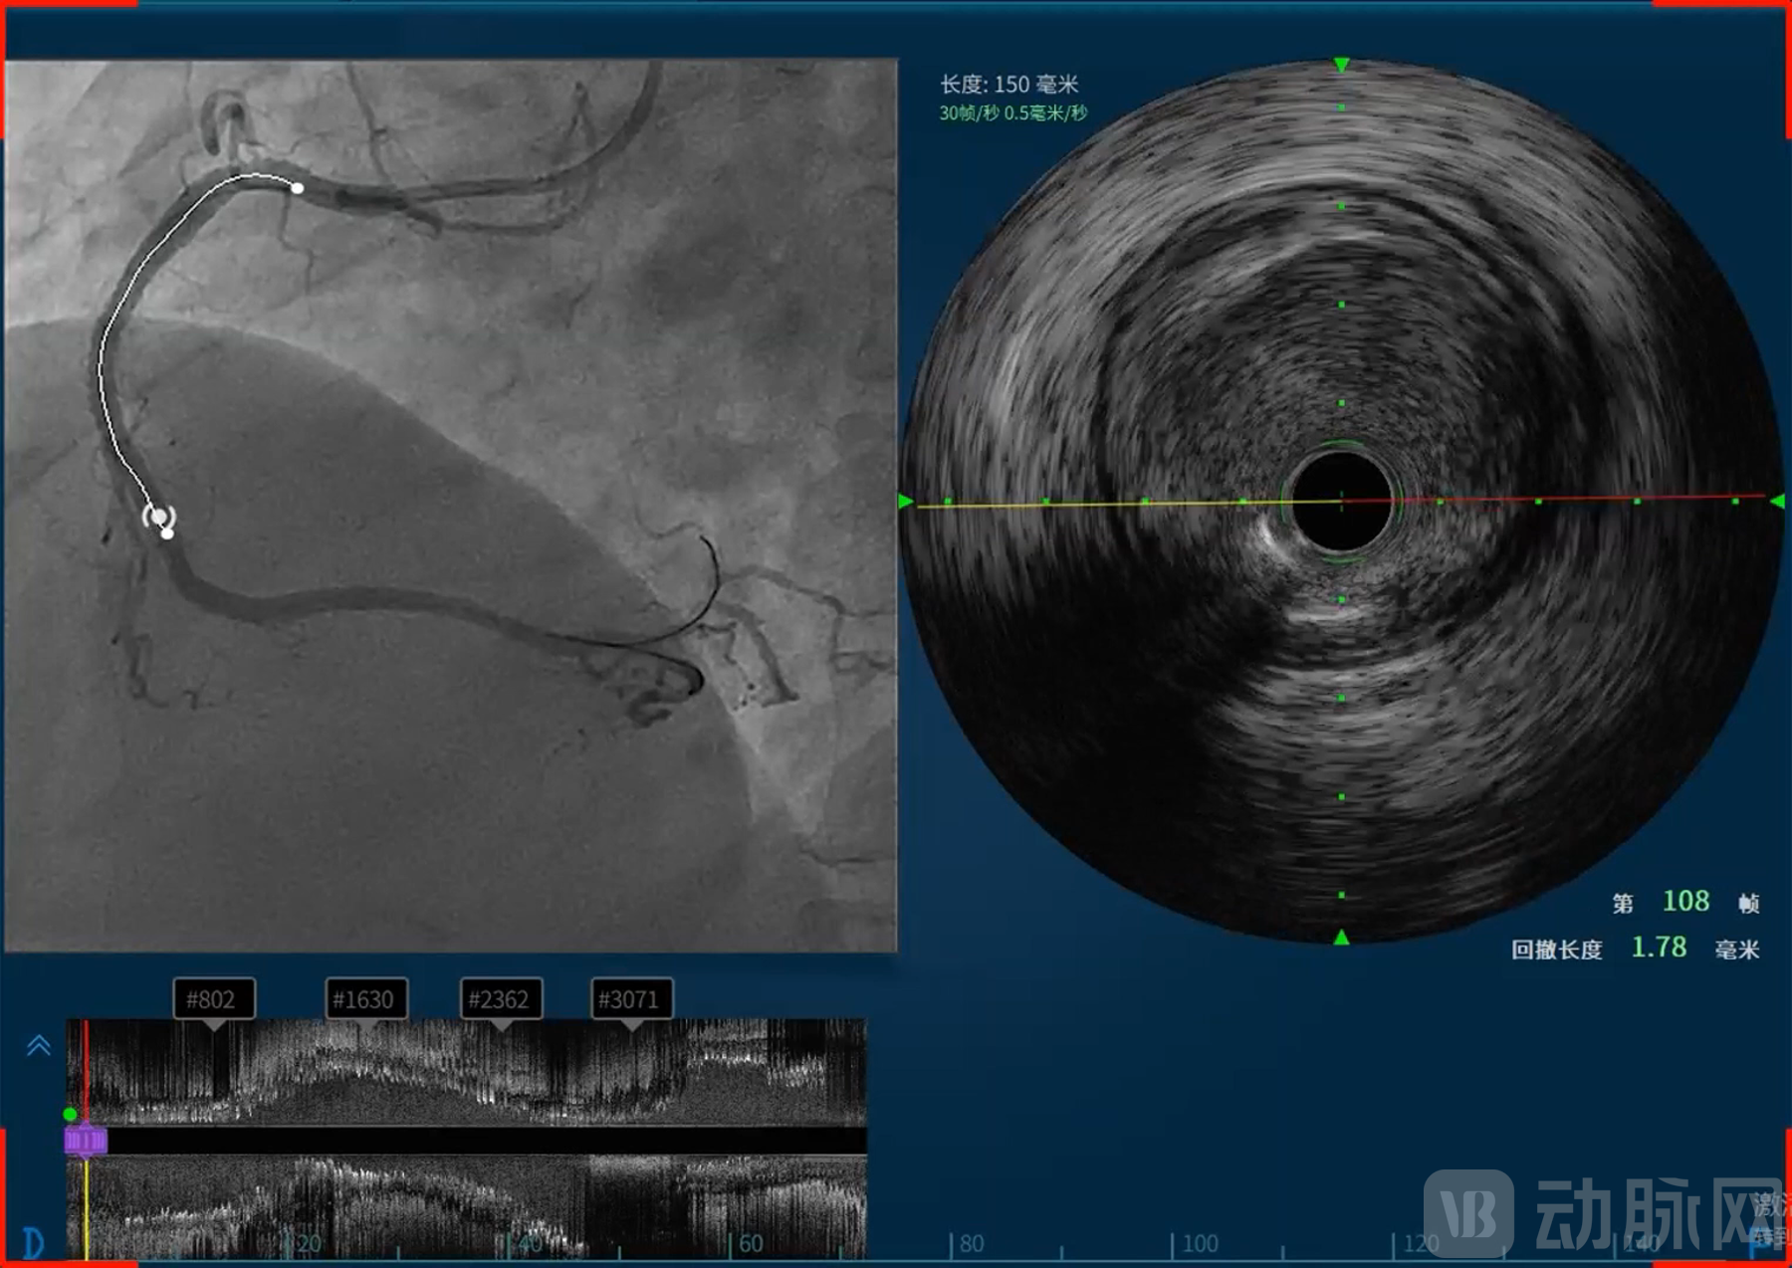Click the catheter center in IVUS cross-section
This screenshot has width=1792, height=1268.
(1341, 501)
